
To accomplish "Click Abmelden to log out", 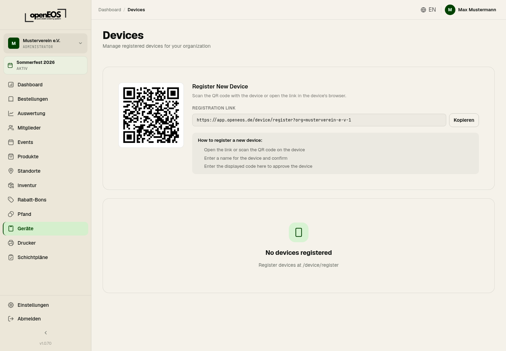I will click(45, 319).
